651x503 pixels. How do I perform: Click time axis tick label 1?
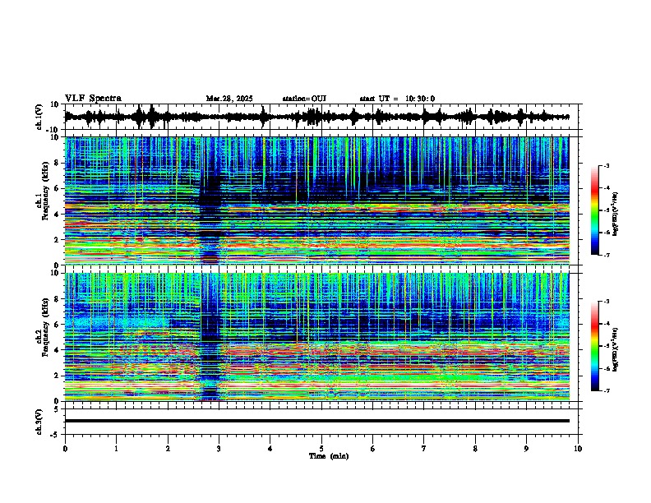(x=116, y=449)
